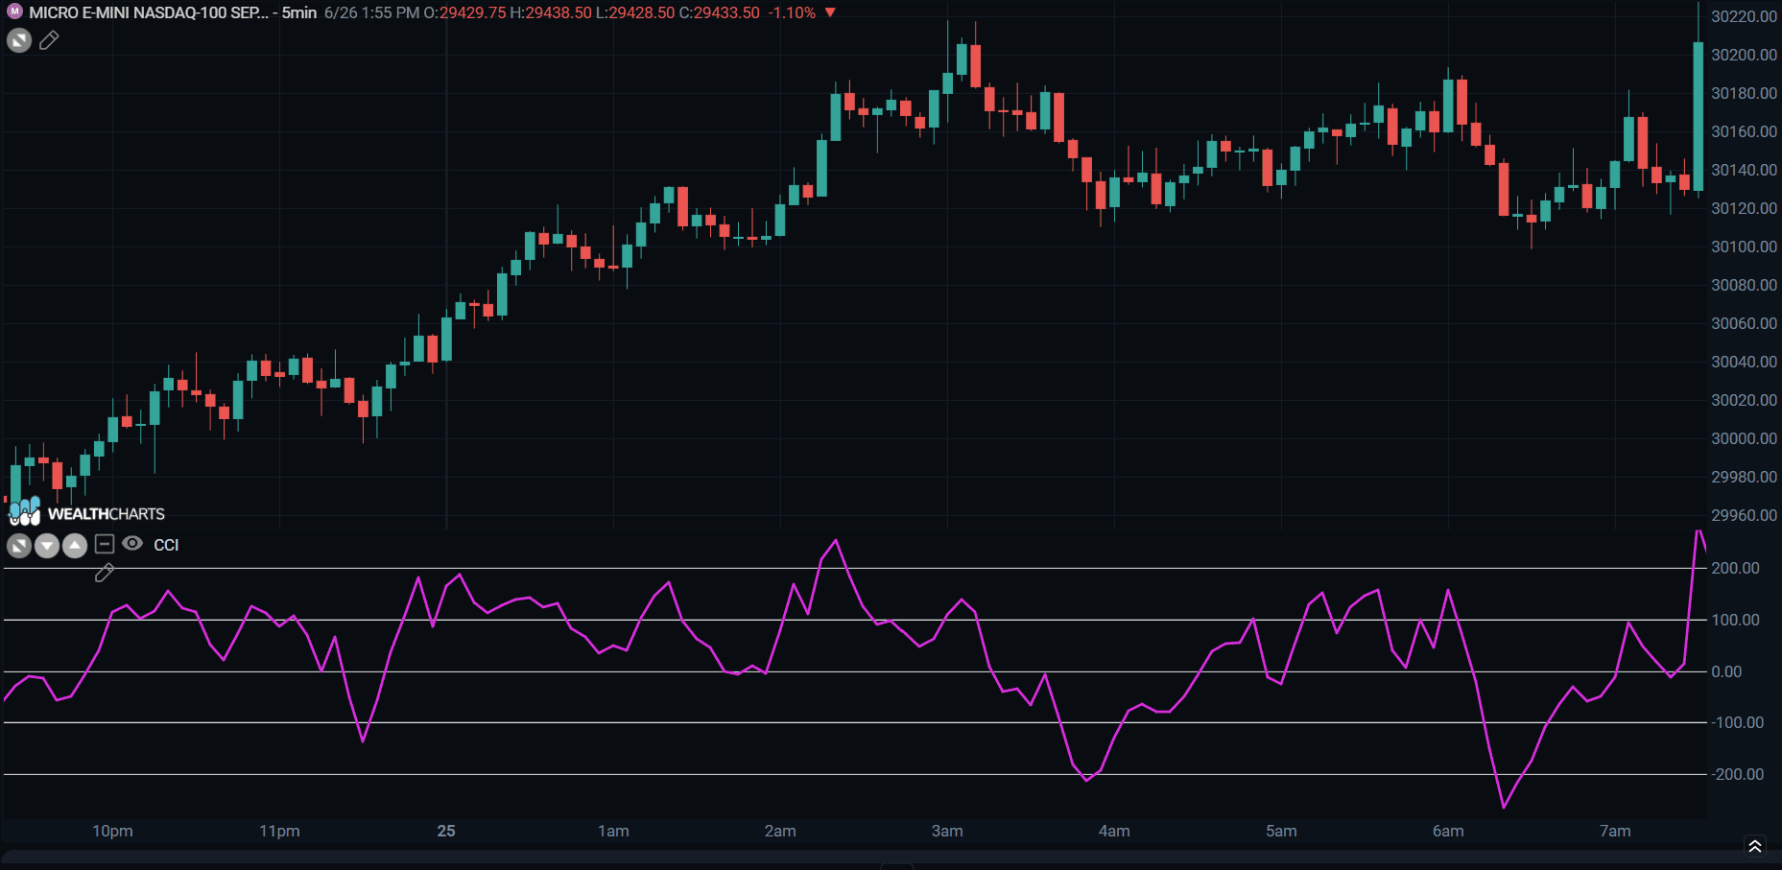This screenshot has width=1782, height=870.
Task: Click the red down triangle change indicator
Action: pyautogui.click(x=831, y=12)
